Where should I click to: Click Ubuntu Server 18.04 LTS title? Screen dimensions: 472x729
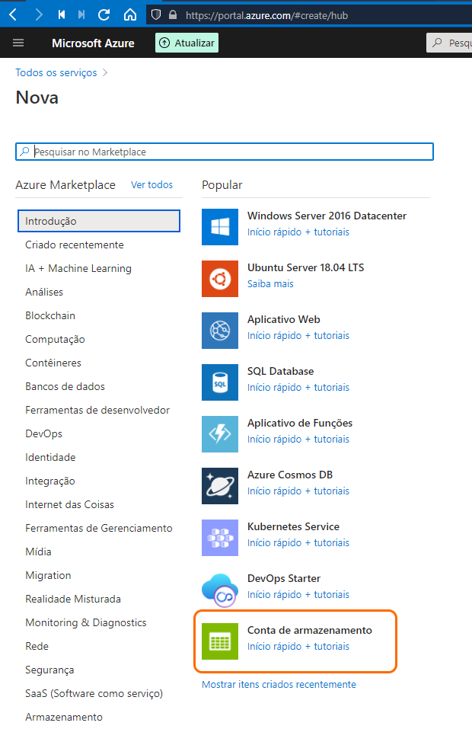coord(306,267)
